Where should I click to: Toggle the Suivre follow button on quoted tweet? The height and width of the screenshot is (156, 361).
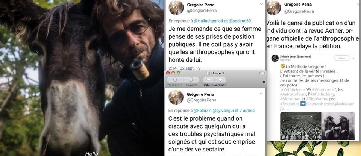(x=342, y=58)
